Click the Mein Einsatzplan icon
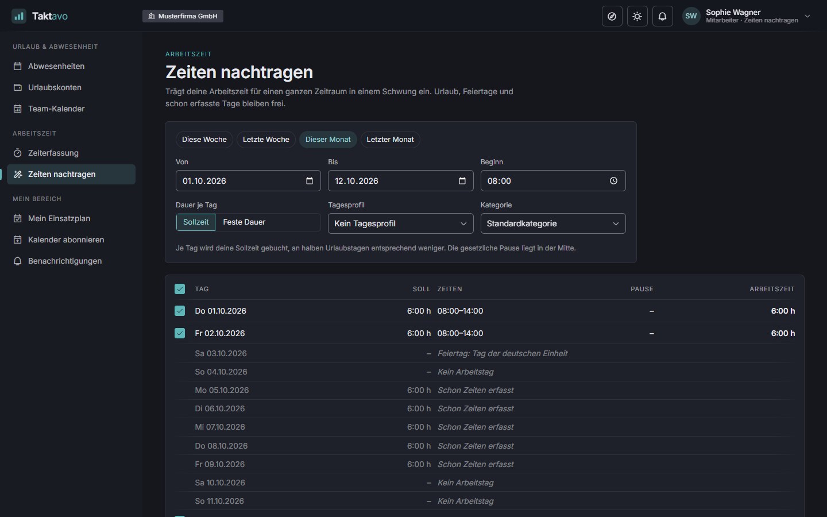Screen dimensions: 827x517 click(18, 218)
